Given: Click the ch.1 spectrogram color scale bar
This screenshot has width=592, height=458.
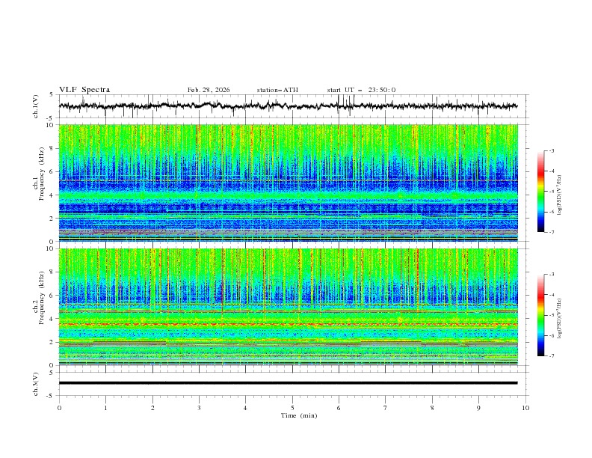Looking at the screenshot, I should 540,192.
